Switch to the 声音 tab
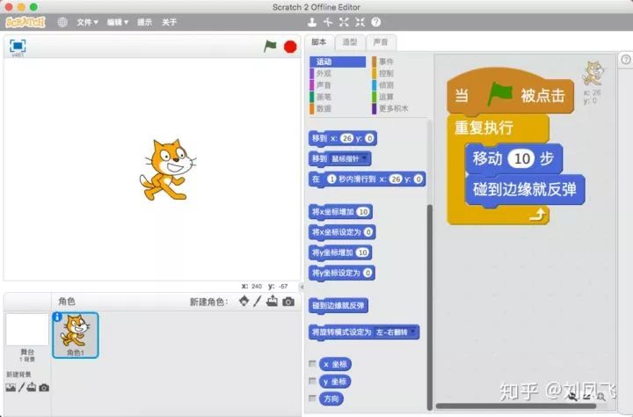 [381, 42]
